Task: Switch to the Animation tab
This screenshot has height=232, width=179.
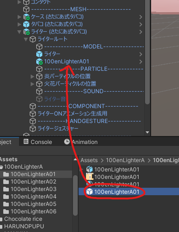Action: [81, 142]
